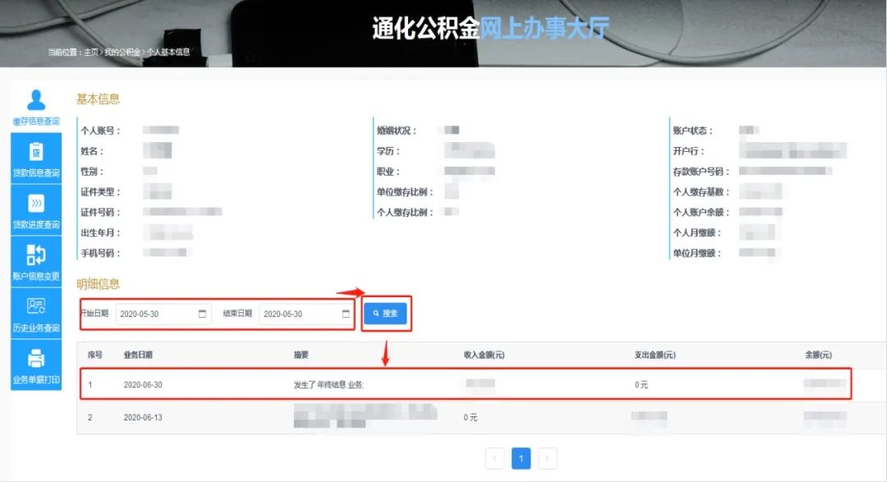887x482 pixels.
Task: Click 发生了 年终结息 业务 summary text
Action: click(x=329, y=384)
